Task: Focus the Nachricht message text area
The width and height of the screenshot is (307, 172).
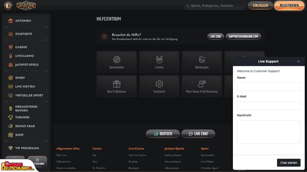Action: [x=269, y=132]
